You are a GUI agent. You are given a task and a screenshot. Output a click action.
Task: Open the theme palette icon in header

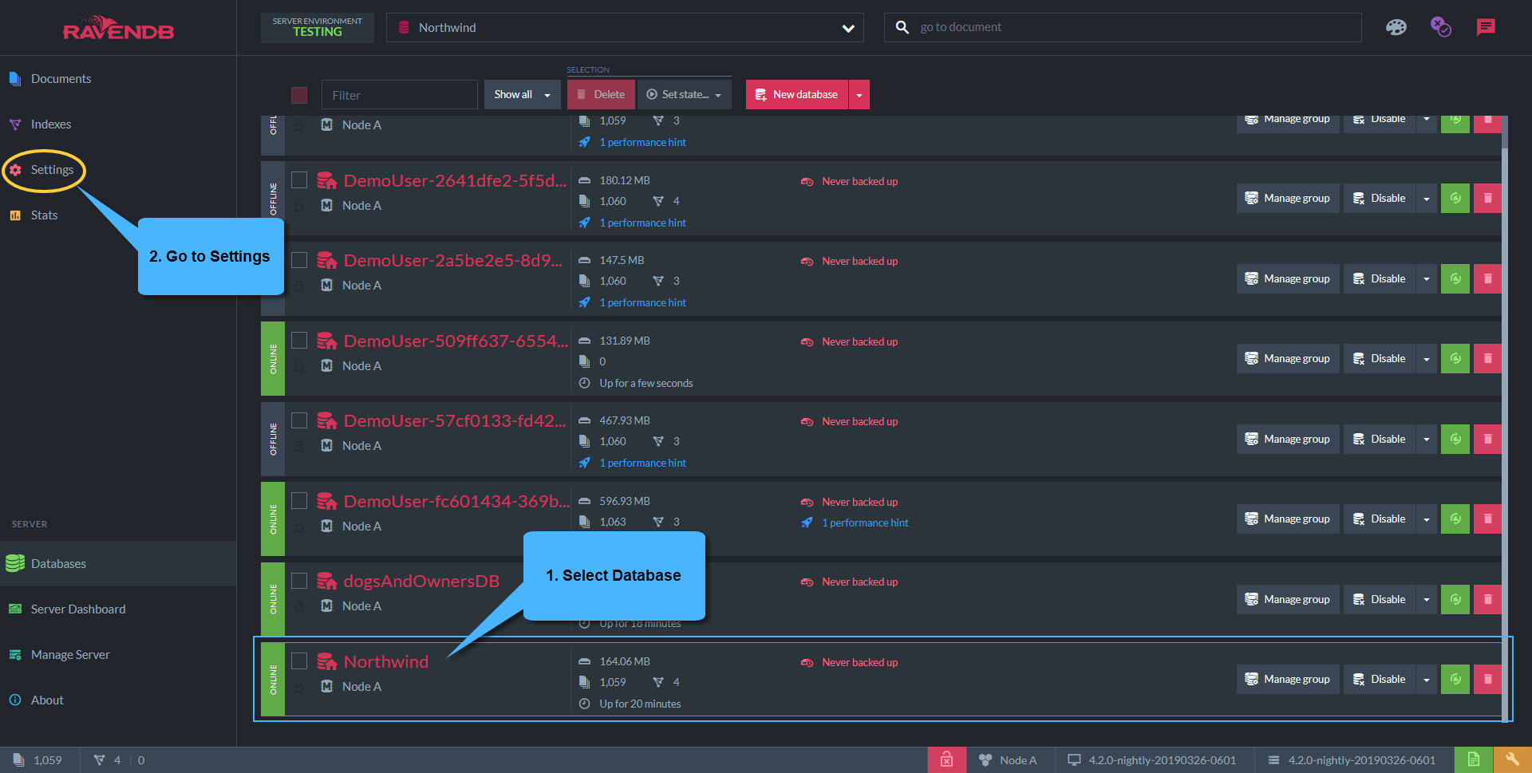coord(1396,27)
